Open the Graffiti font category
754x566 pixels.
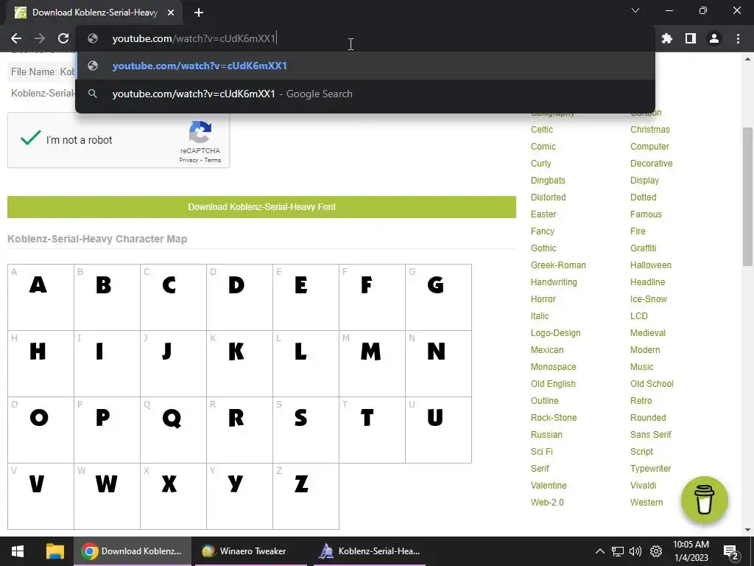coord(644,248)
